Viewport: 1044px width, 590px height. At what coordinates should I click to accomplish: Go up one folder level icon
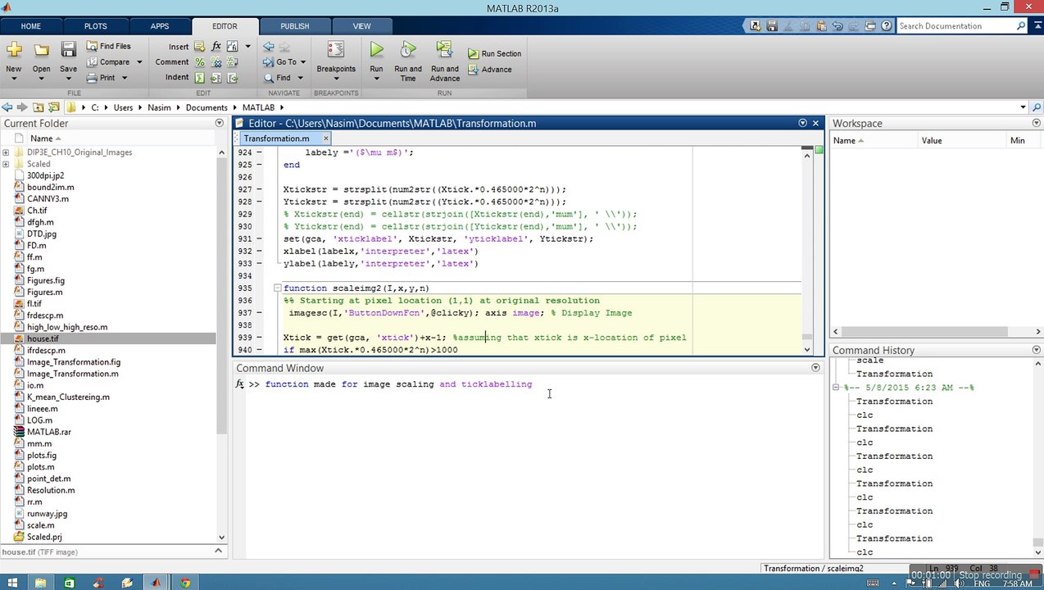[x=38, y=107]
